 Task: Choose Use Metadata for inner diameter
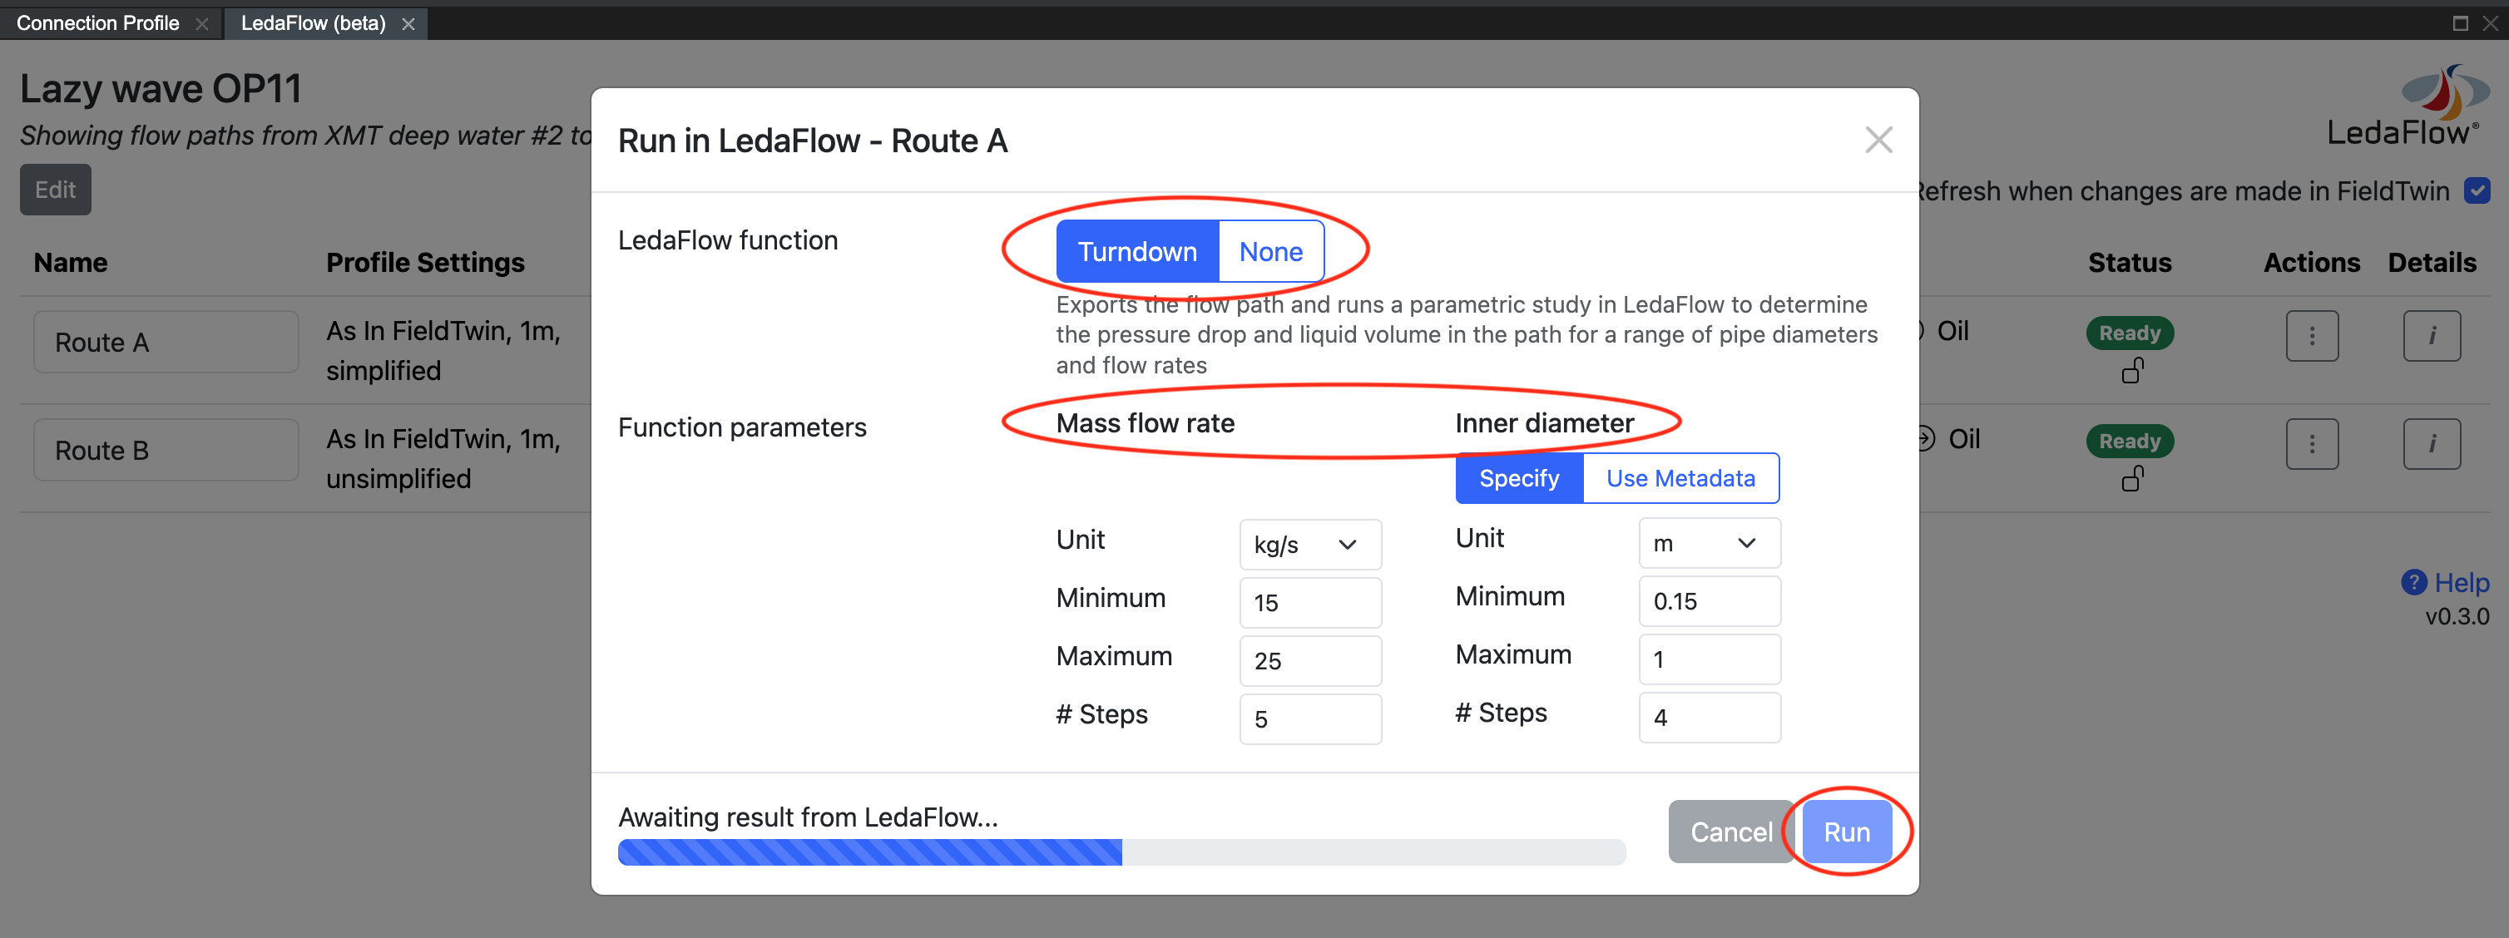click(x=1680, y=478)
